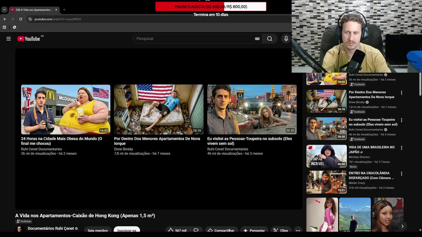Click the Dublado badge on Pessoas-Toupeira sidebar video
422x237 pixels.
click(357, 139)
